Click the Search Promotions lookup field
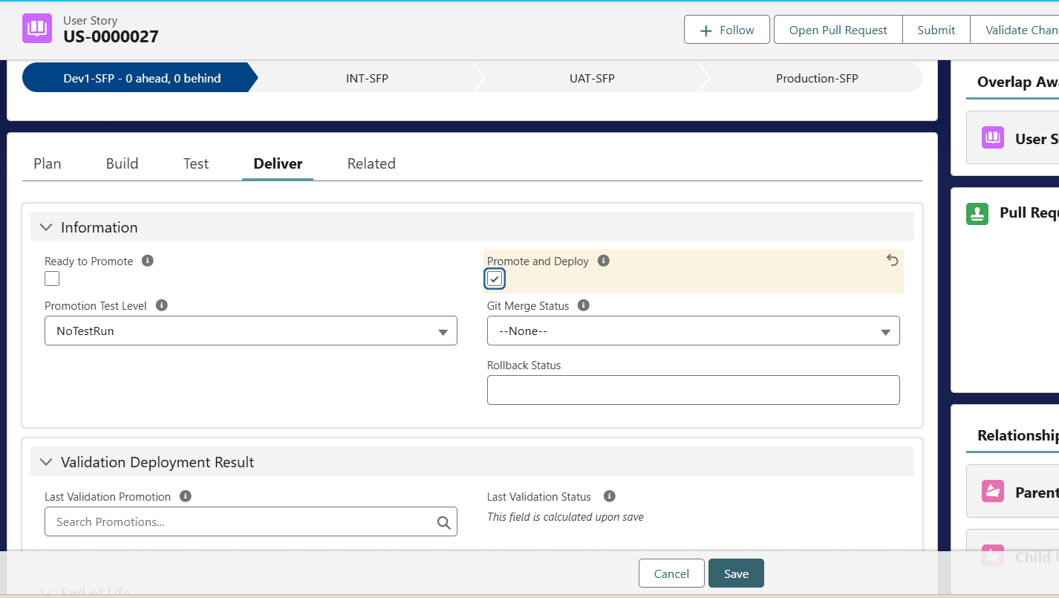 (251, 521)
